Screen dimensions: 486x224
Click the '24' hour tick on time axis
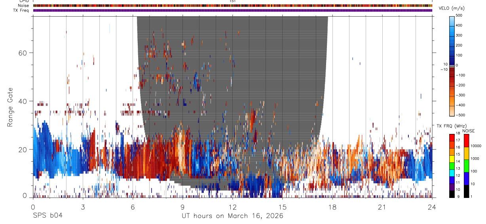click(x=432, y=207)
